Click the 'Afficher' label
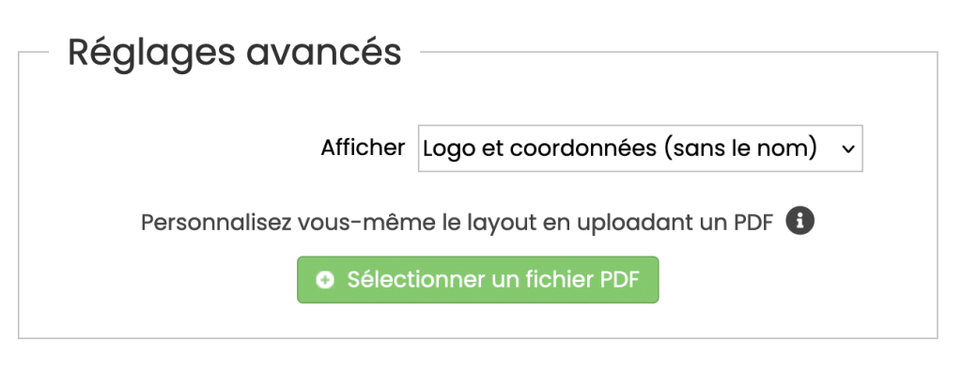Screen dimensions: 962x374 364,148
